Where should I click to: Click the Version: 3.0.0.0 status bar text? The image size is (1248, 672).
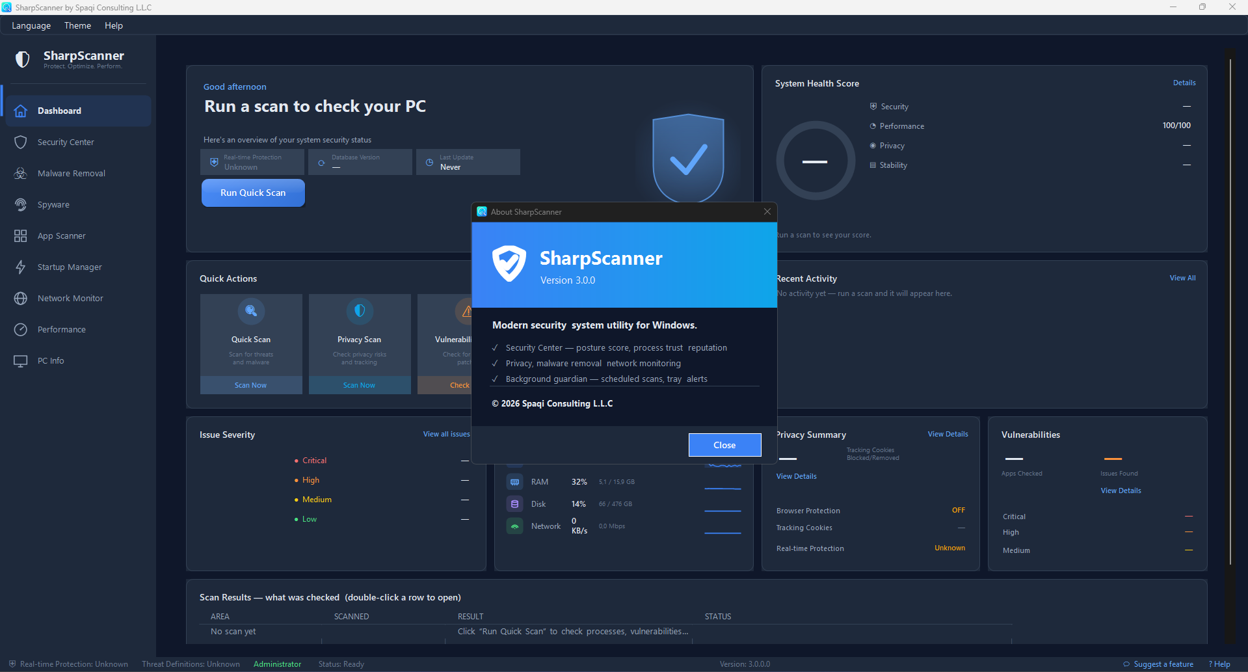click(745, 664)
